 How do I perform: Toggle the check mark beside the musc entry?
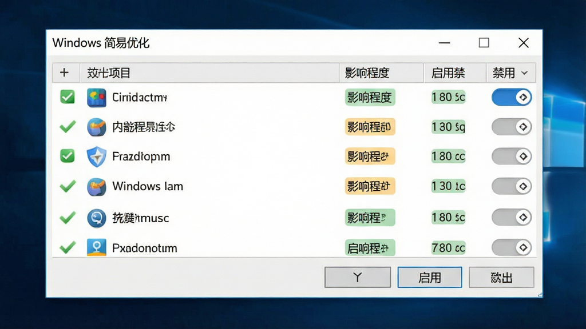click(x=68, y=217)
